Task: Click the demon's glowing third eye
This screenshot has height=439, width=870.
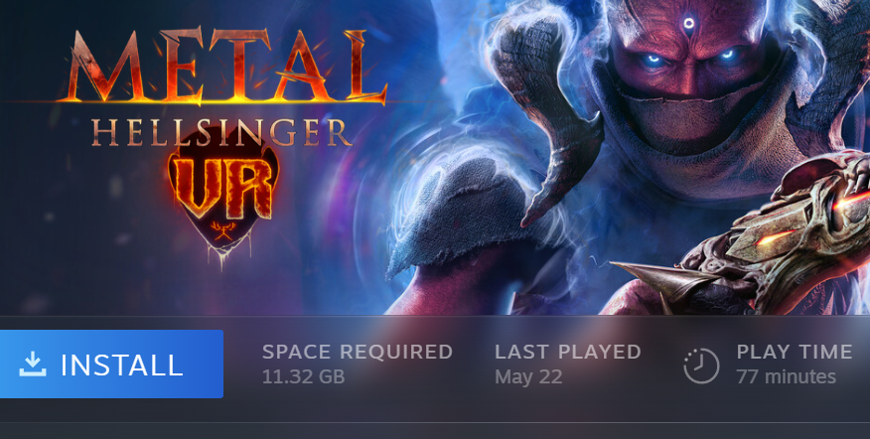Action: [x=688, y=23]
